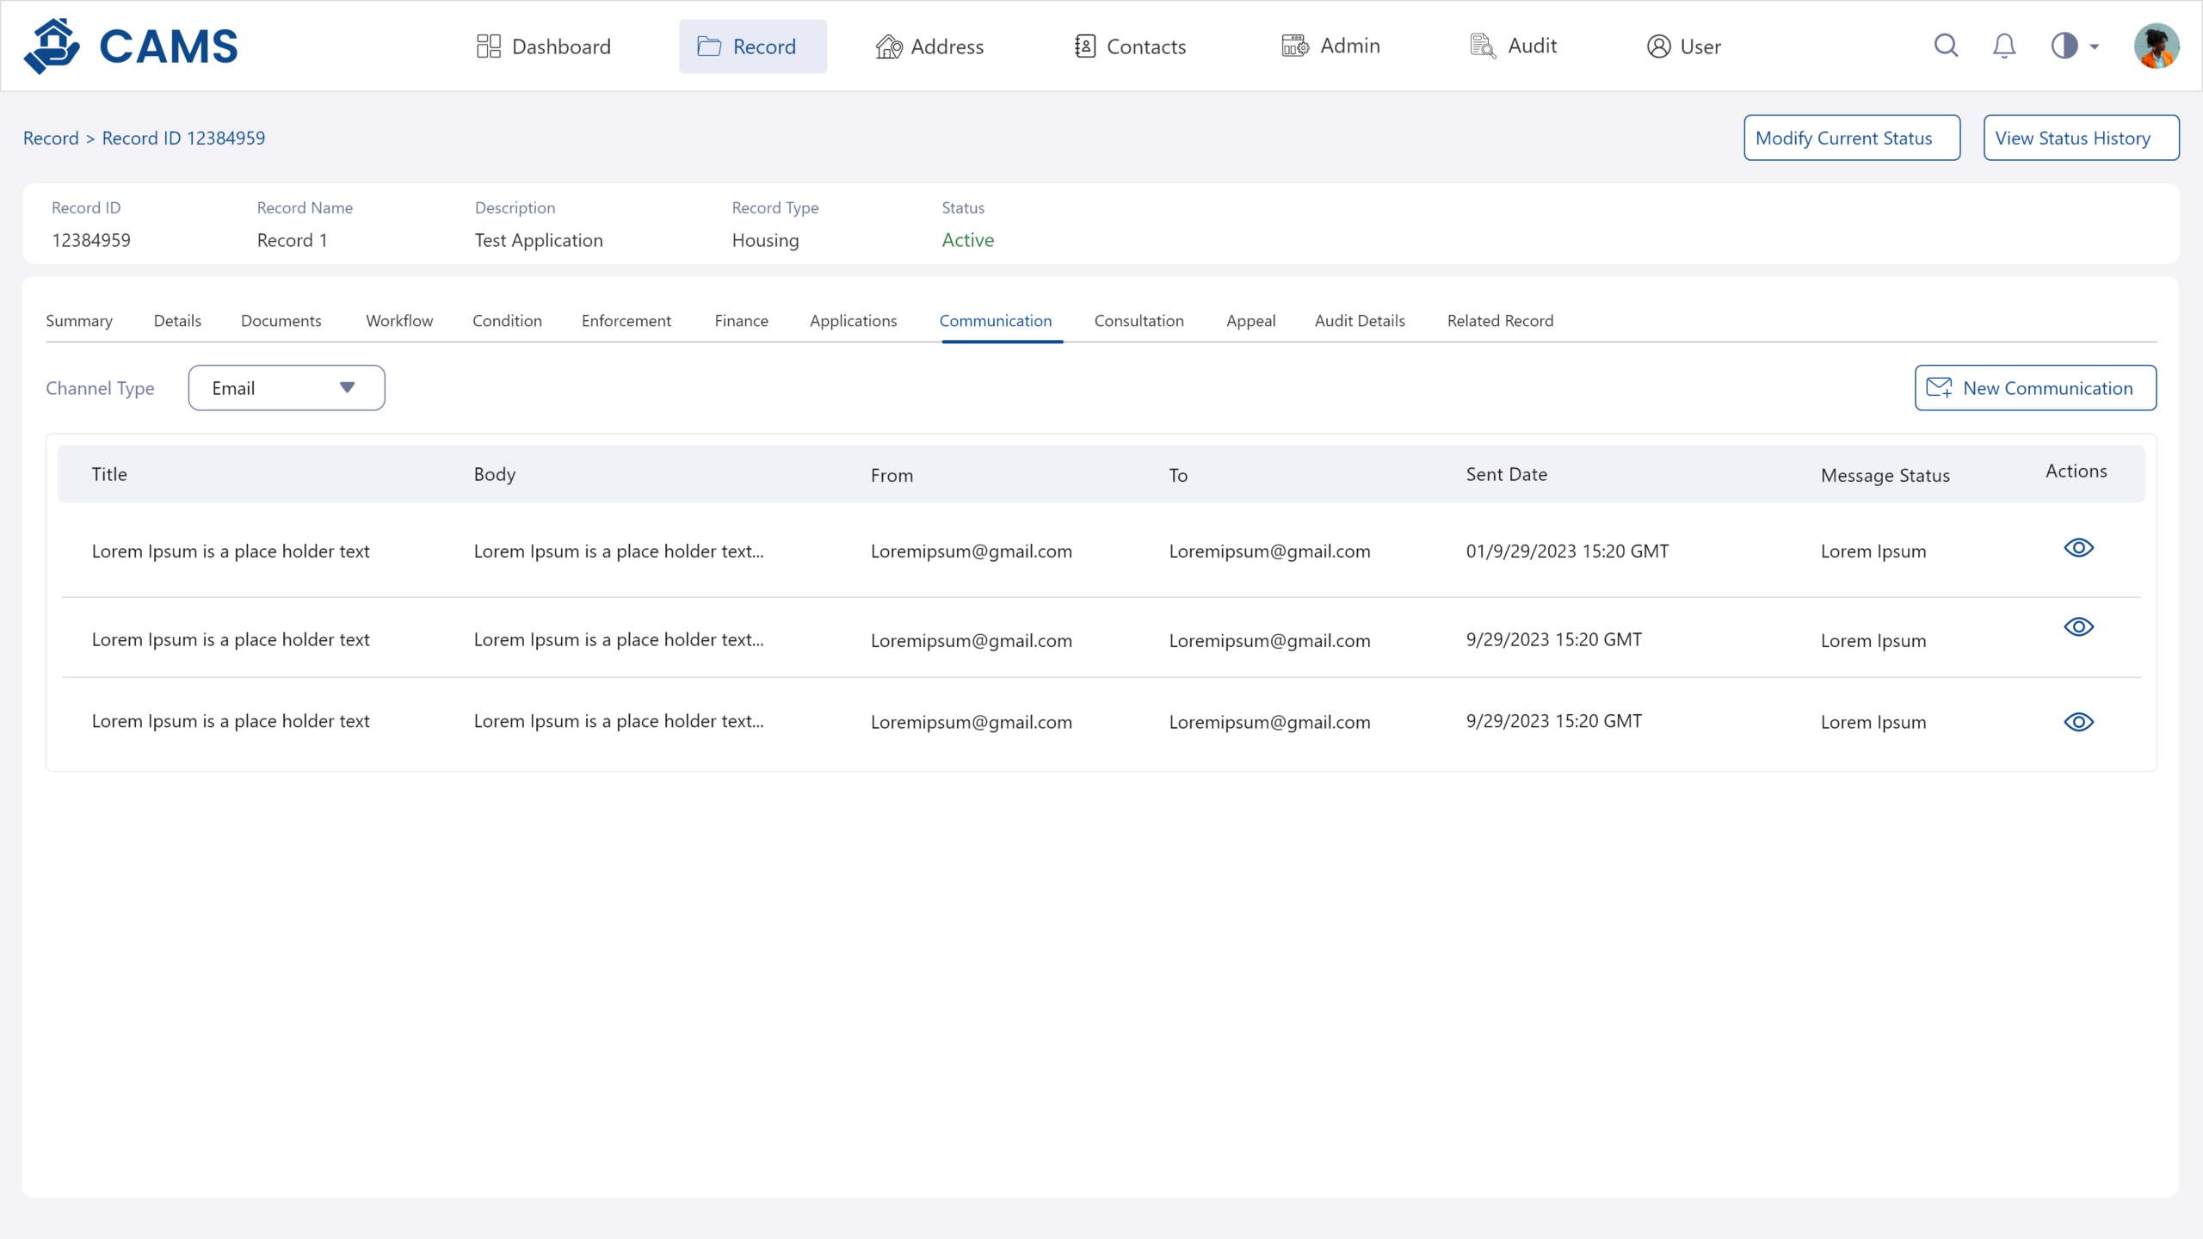The image size is (2203, 1239).
Task: Click the CAMS house logo icon
Action: coord(52,46)
